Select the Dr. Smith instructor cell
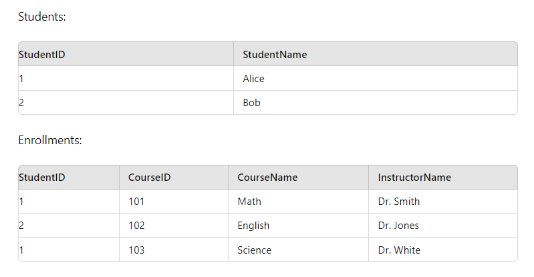 coord(399,202)
